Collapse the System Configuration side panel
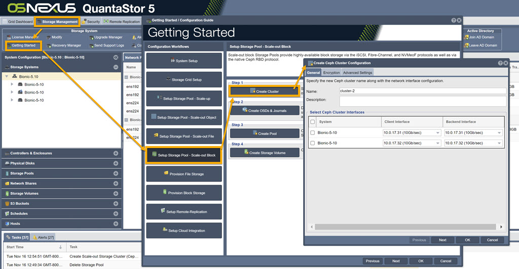The height and width of the screenshot is (269, 519). [x=116, y=58]
